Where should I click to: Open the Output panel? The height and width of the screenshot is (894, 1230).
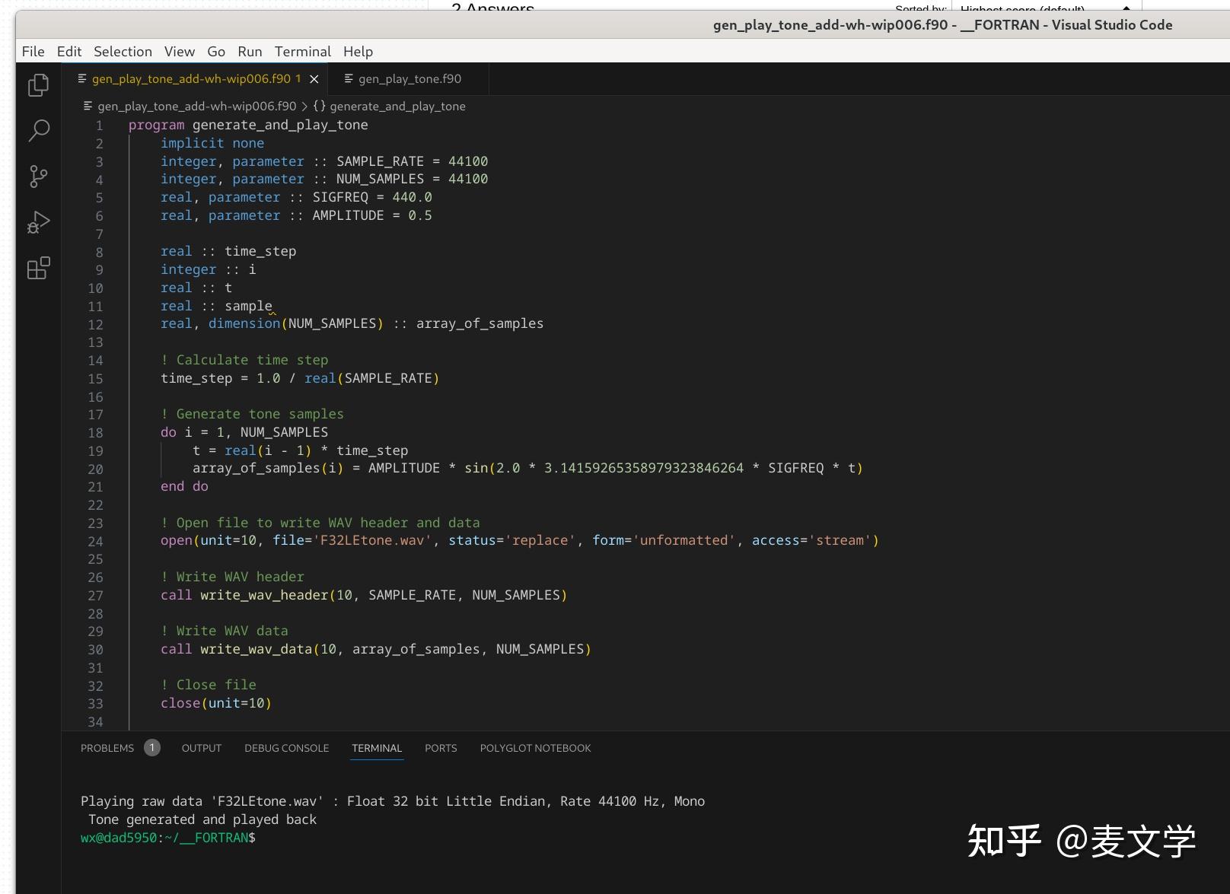pyautogui.click(x=201, y=748)
